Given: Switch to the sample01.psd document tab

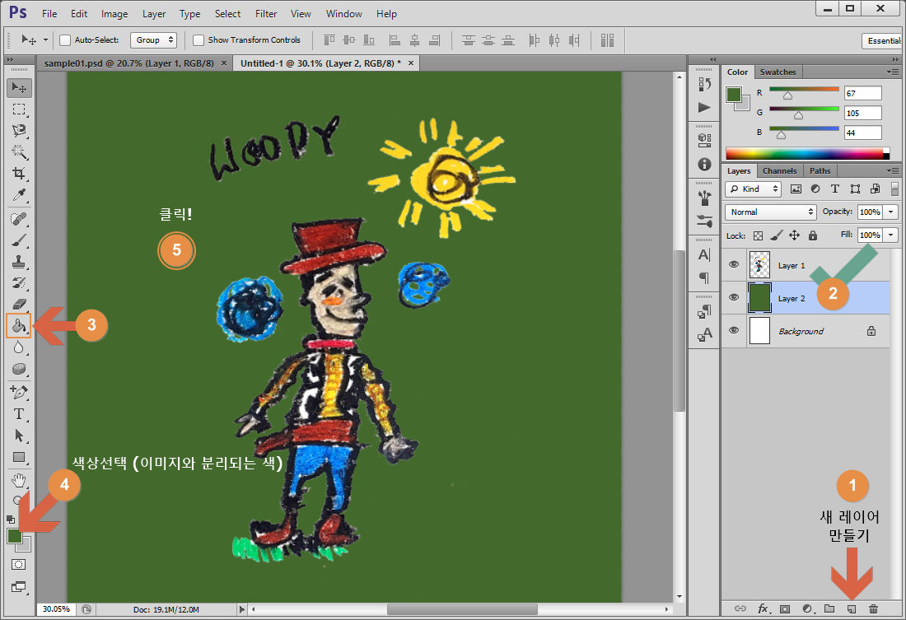Looking at the screenshot, I should click(x=128, y=63).
